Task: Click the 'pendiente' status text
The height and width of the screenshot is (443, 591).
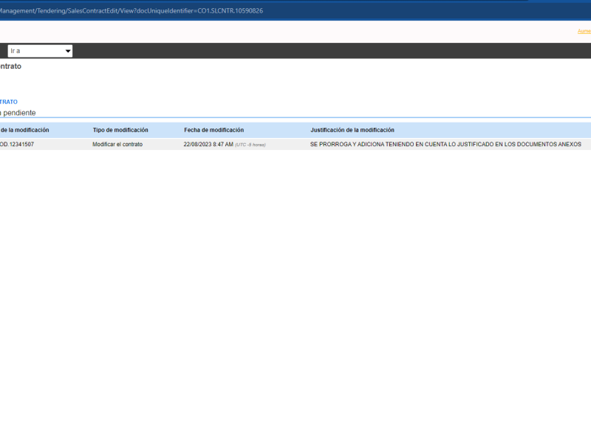Action: 19,112
